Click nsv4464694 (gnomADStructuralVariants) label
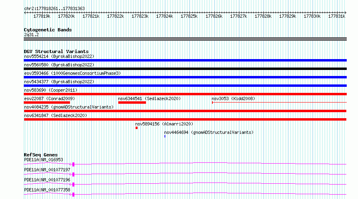The width and height of the screenshot is (358, 199). point(209,132)
